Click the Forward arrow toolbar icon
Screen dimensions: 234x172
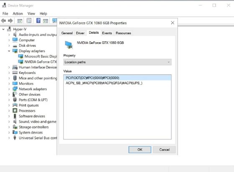[x=10, y=21]
